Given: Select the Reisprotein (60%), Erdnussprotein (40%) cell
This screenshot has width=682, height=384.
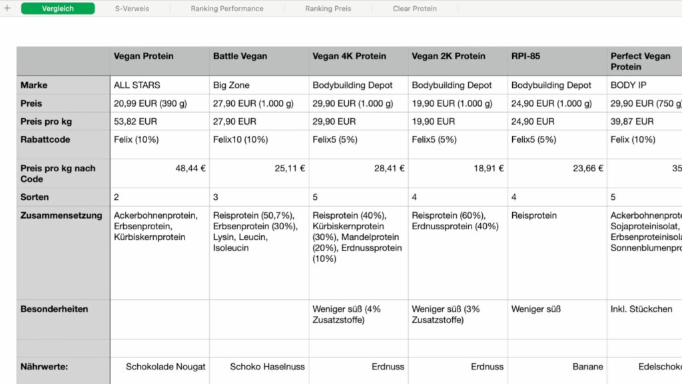Looking at the screenshot, I should coord(458,253).
